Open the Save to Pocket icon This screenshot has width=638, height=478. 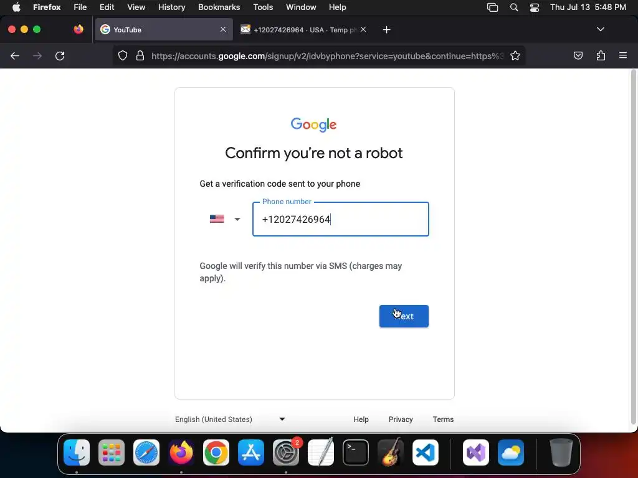click(x=578, y=55)
